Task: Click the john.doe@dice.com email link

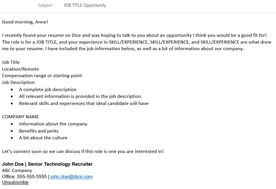Action: coord(72,177)
